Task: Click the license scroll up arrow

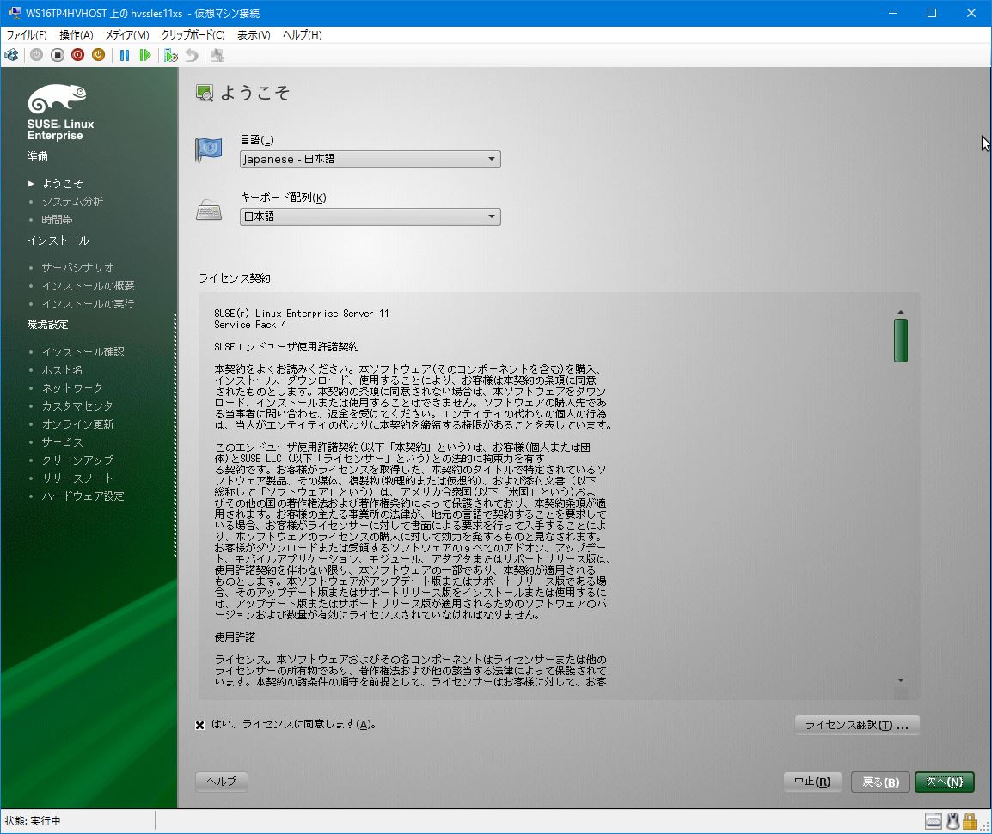Action: point(901,312)
